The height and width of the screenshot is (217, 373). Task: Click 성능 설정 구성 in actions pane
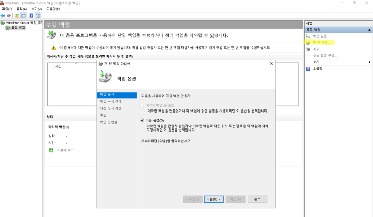pyautogui.click(x=324, y=55)
